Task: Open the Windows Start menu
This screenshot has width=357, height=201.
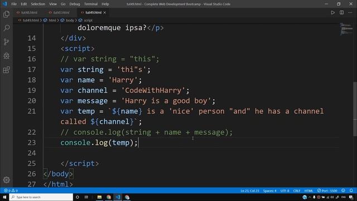Action: (4, 197)
